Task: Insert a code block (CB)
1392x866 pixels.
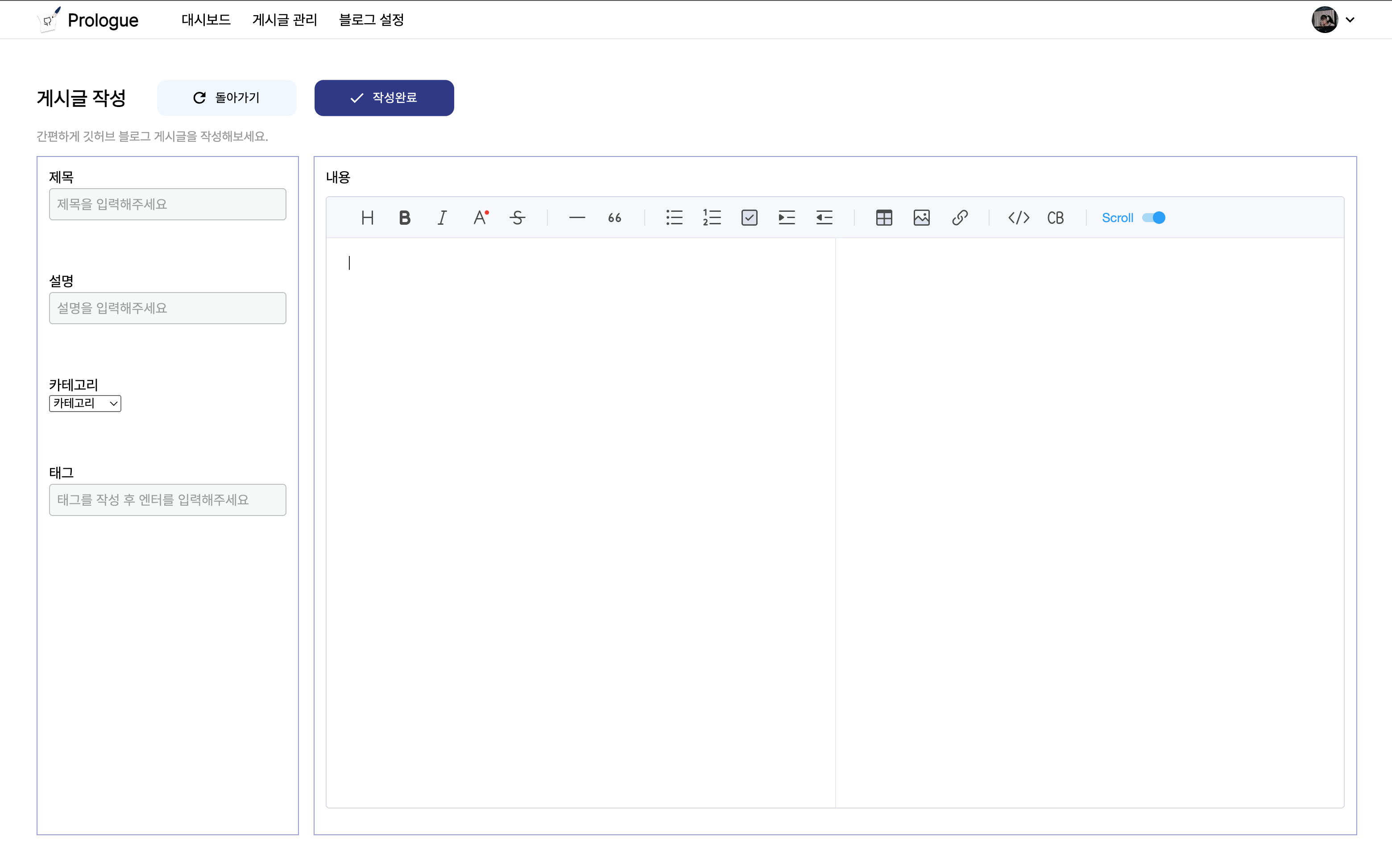Action: pos(1055,218)
